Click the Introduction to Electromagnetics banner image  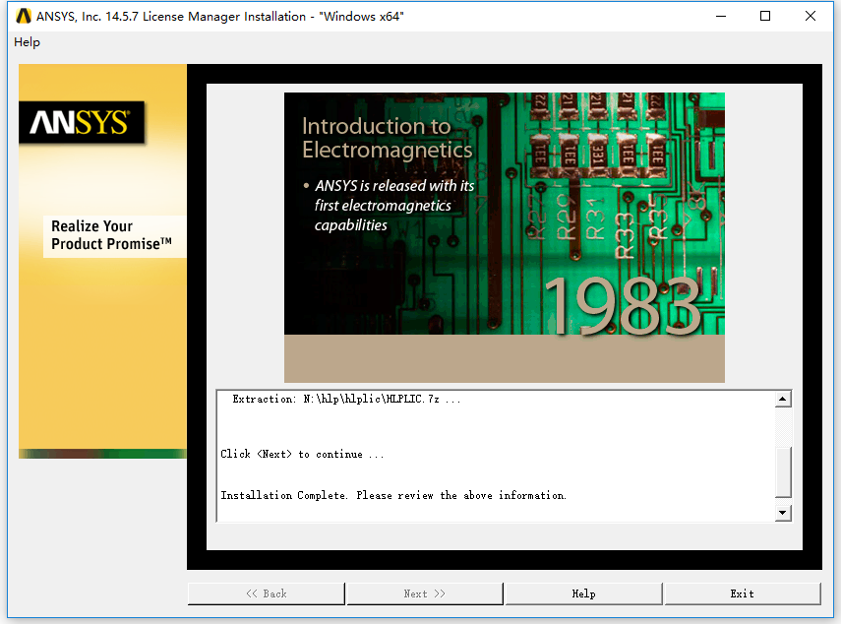click(505, 237)
